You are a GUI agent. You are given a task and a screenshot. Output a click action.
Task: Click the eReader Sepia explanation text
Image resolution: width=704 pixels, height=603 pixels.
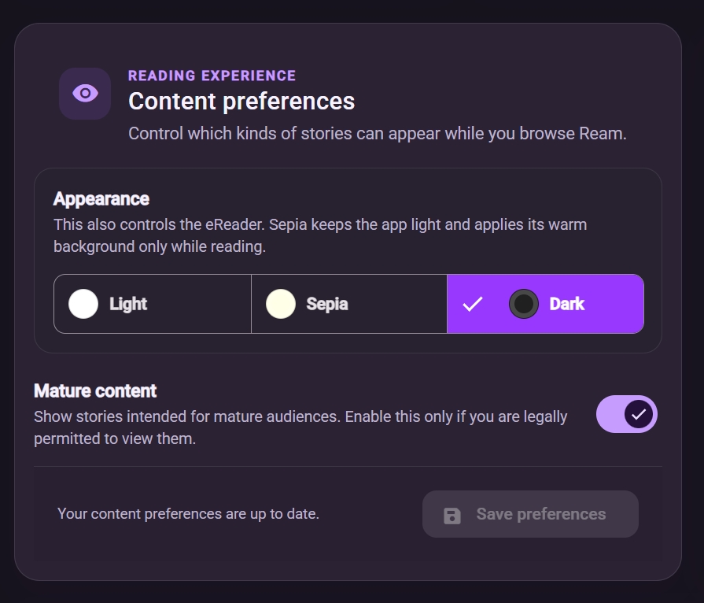coord(320,236)
